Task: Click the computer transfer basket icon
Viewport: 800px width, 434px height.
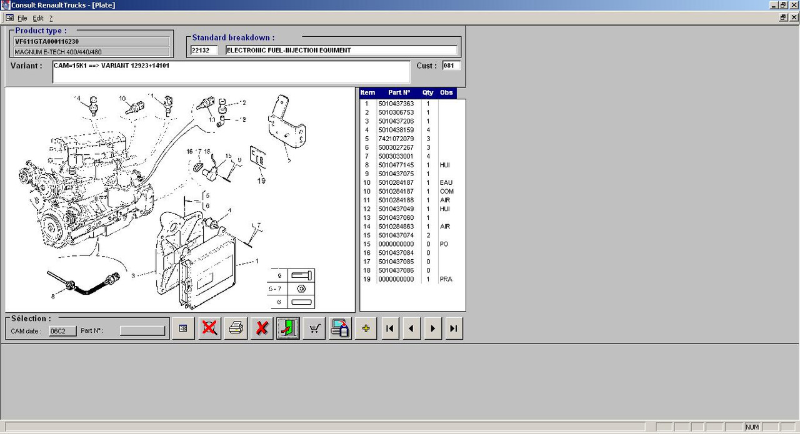Action: pos(341,328)
